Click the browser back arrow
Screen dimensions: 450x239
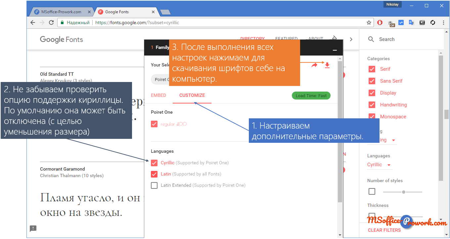pyautogui.click(x=32, y=22)
